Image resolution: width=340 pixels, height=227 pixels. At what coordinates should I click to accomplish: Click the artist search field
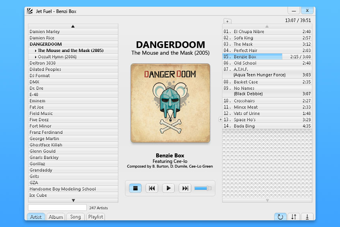58,208
